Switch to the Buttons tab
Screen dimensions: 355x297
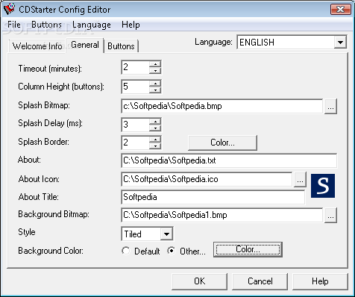pos(121,46)
